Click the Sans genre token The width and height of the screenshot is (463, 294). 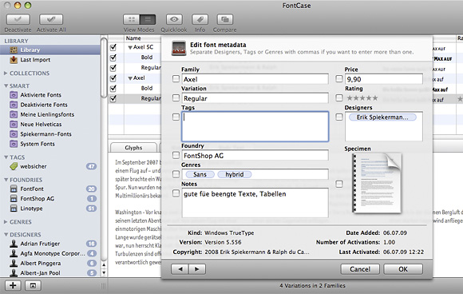point(200,174)
